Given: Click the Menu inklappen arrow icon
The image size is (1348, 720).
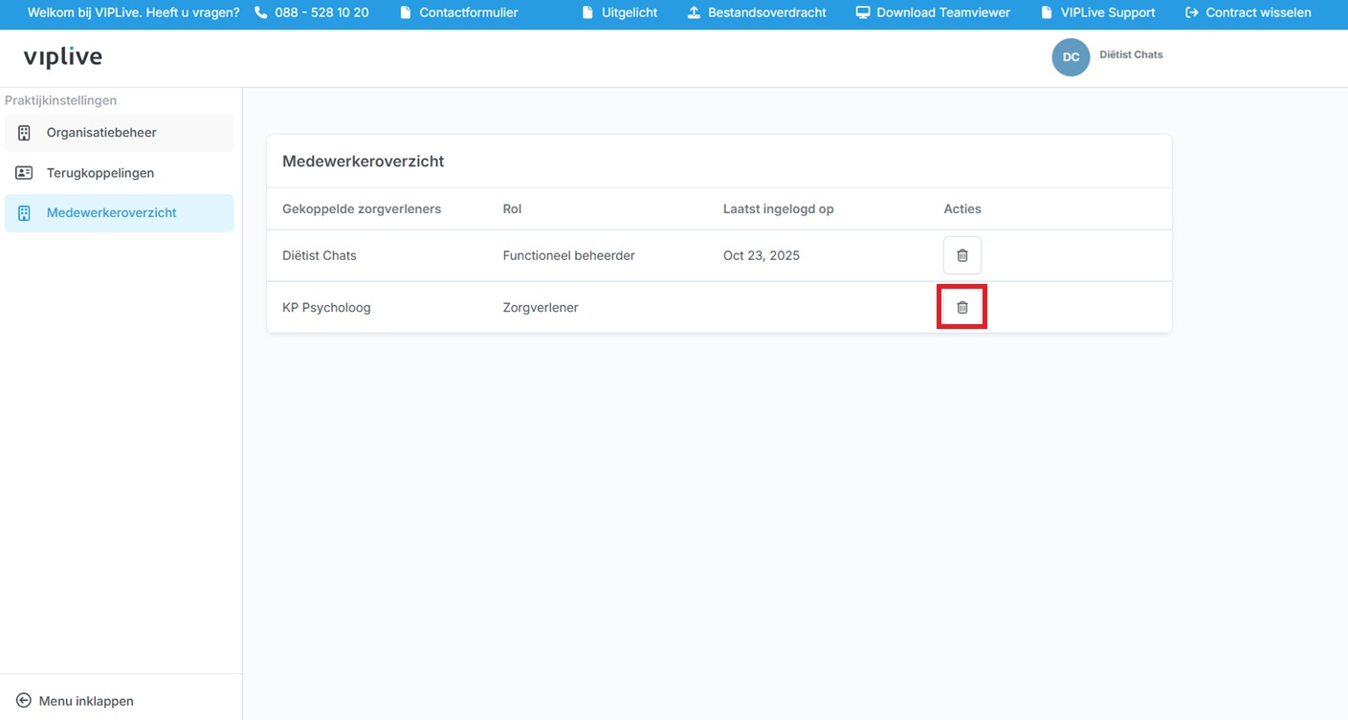Looking at the screenshot, I should [x=24, y=701].
